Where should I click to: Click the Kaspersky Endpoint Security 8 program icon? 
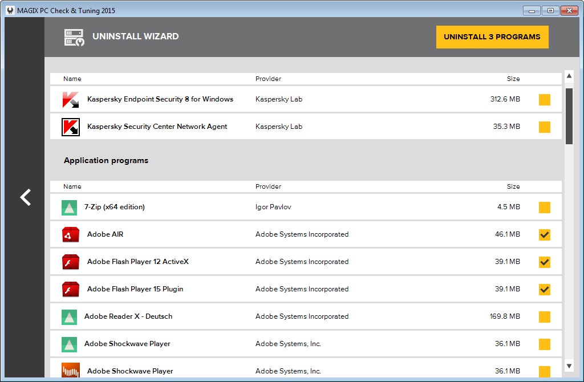coord(70,99)
